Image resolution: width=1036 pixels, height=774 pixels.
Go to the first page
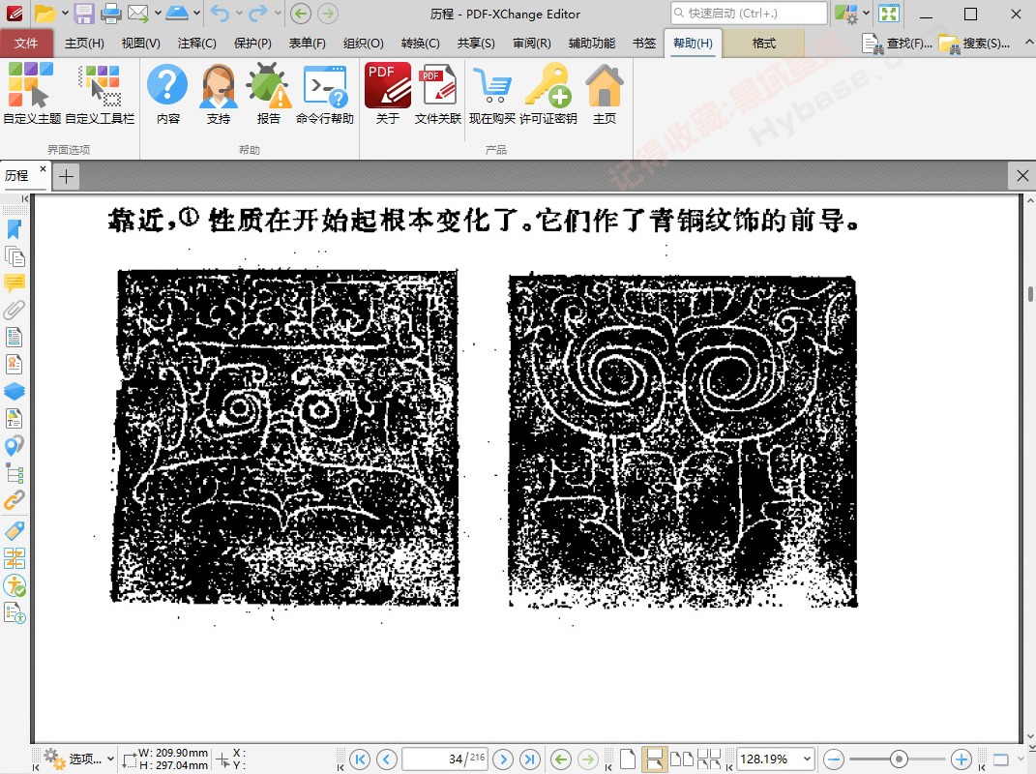click(360, 759)
